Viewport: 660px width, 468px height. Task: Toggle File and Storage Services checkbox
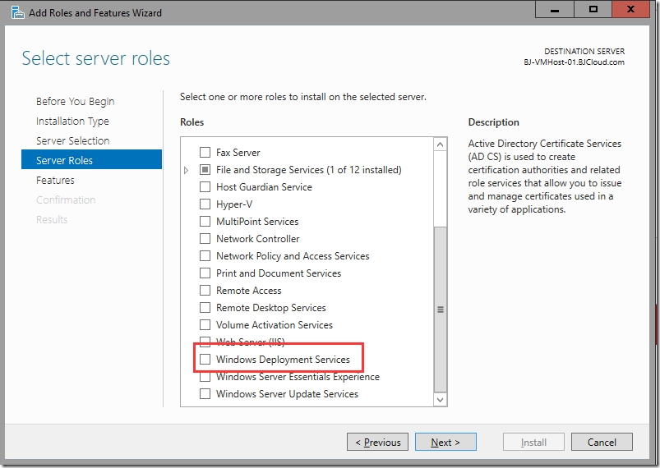(205, 169)
